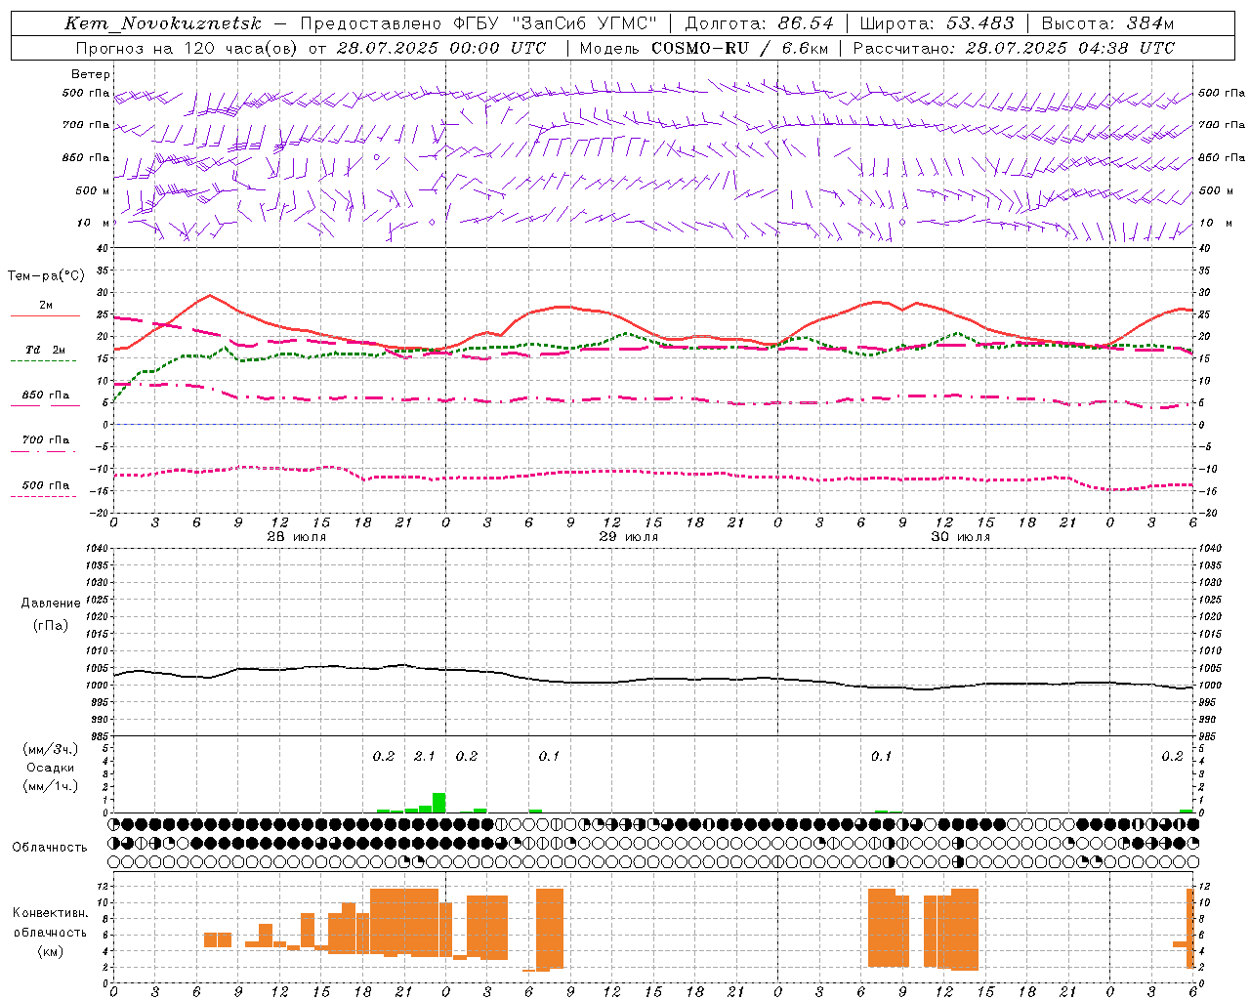Click the 500 м wind level label on the left axis
Screen dimensions: 1250x1000
[92, 190]
